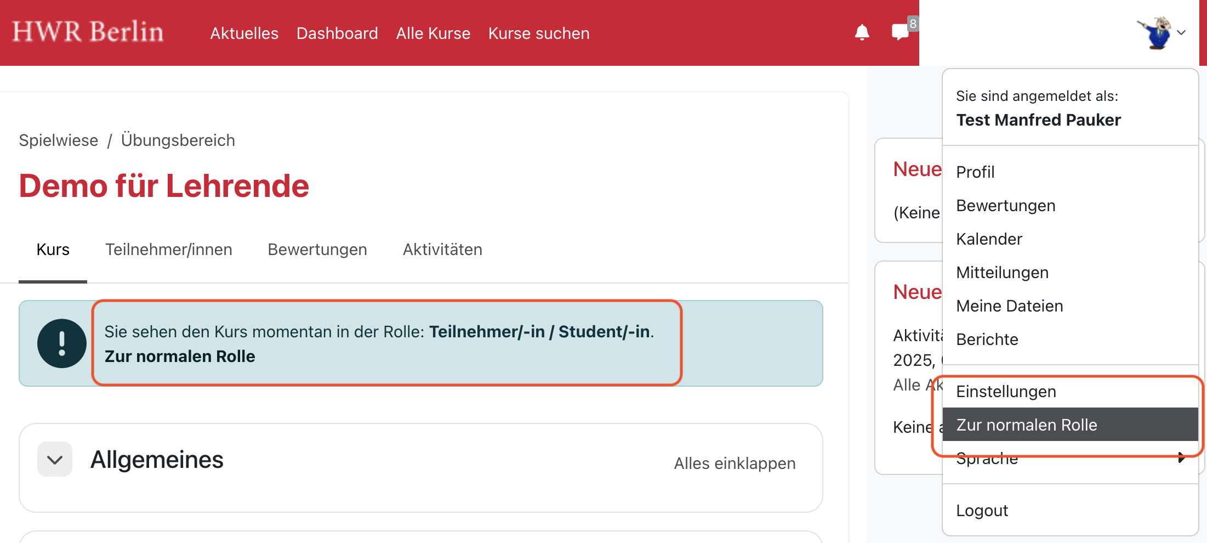1207x543 pixels.
Task: Switch to the Teilnehmer/innen tab
Action: 168,250
